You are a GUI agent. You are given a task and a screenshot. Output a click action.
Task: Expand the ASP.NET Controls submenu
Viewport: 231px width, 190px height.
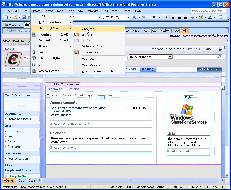tap(52, 22)
